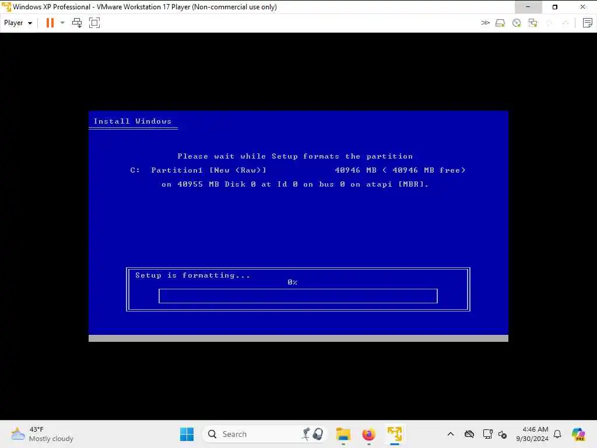Enter full screen mode
This screenshot has width=597, height=448.
tap(94, 23)
